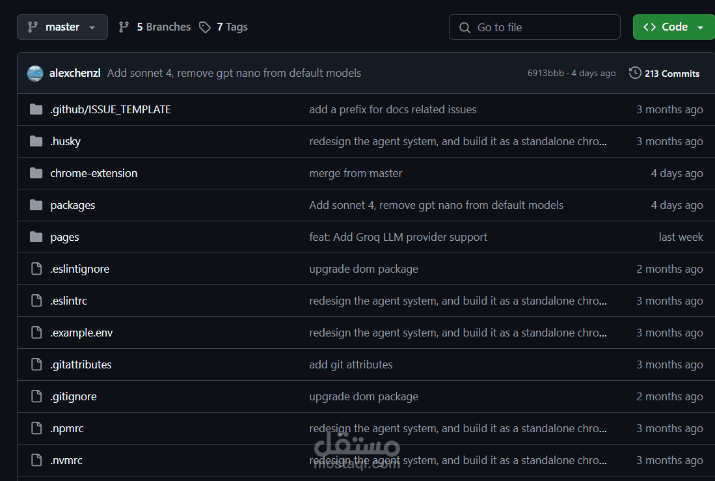Click the file icon next to .gitignore
The height and width of the screenshot is (481, 715).
click(x=36, y=396)
